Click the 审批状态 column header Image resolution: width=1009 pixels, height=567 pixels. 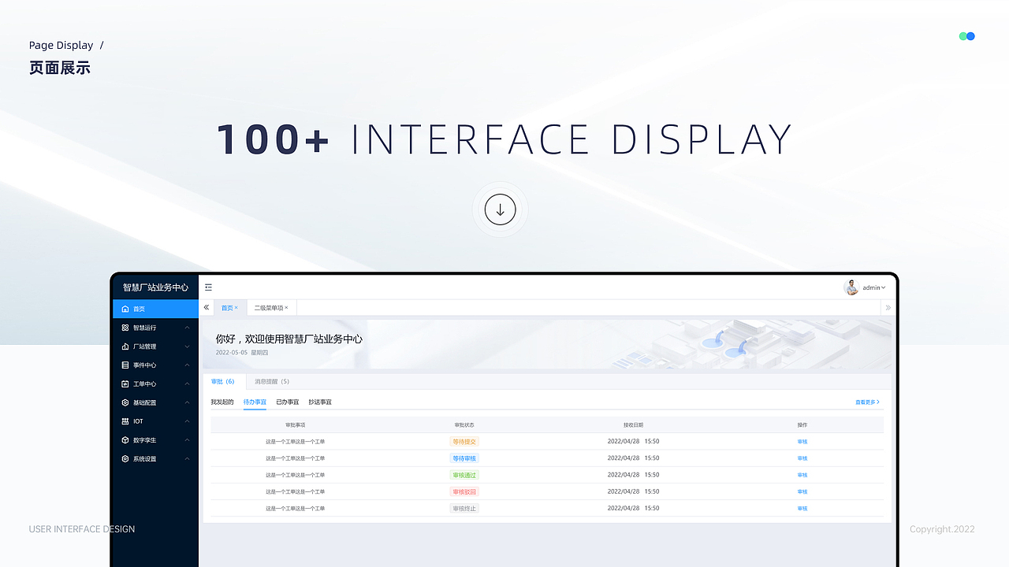(x=464, y=425)
